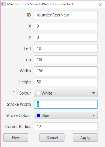Click the Fill Colour dropdown arrow

point(94,93)
